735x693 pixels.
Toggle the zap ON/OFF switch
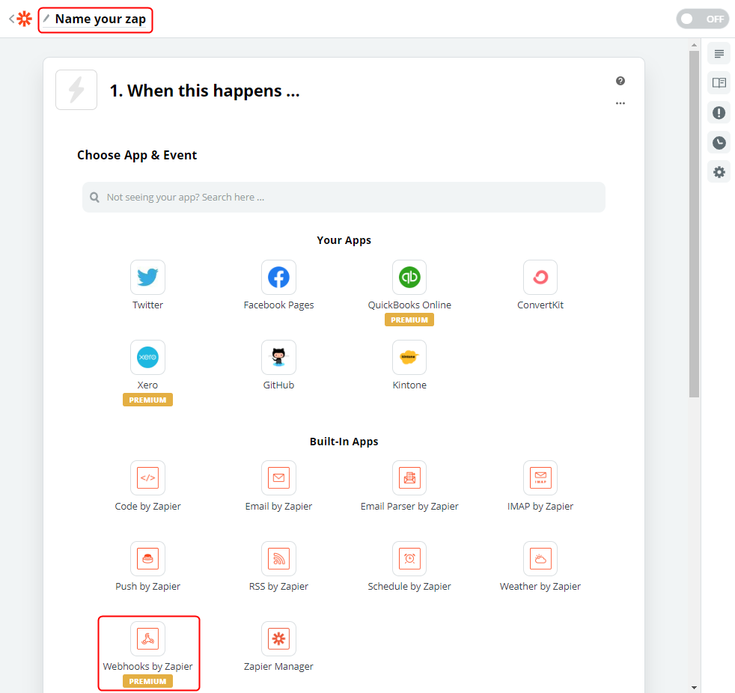702,19
